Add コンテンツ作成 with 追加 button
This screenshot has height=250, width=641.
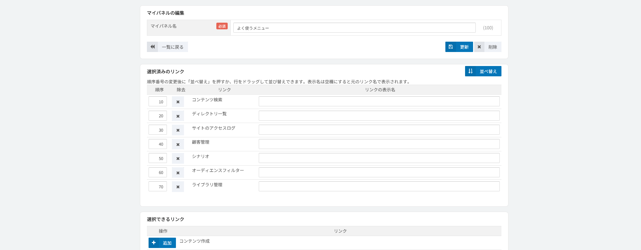pos(162,243)
